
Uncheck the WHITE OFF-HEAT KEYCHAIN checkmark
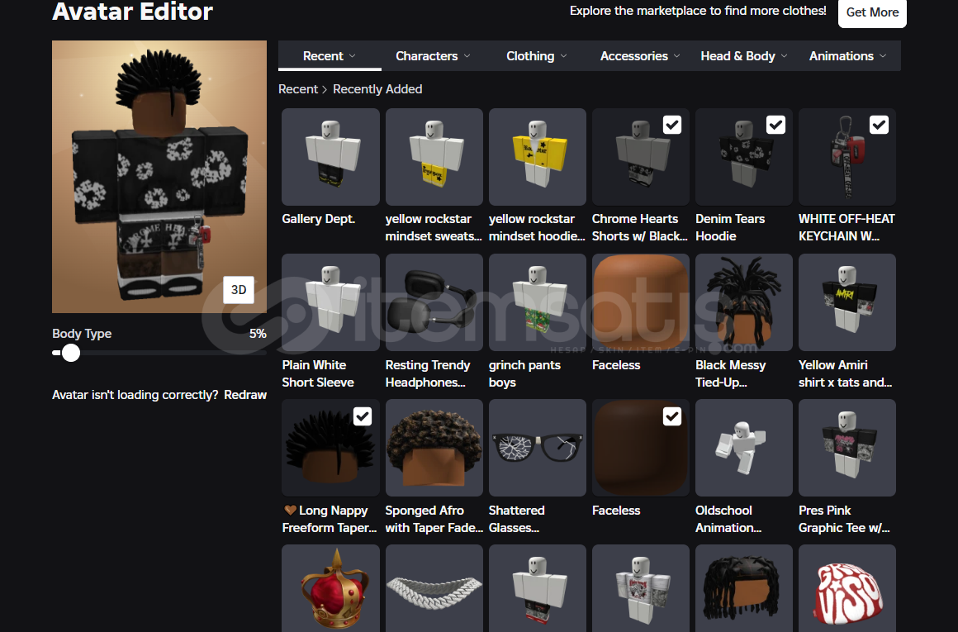(880, 125)
